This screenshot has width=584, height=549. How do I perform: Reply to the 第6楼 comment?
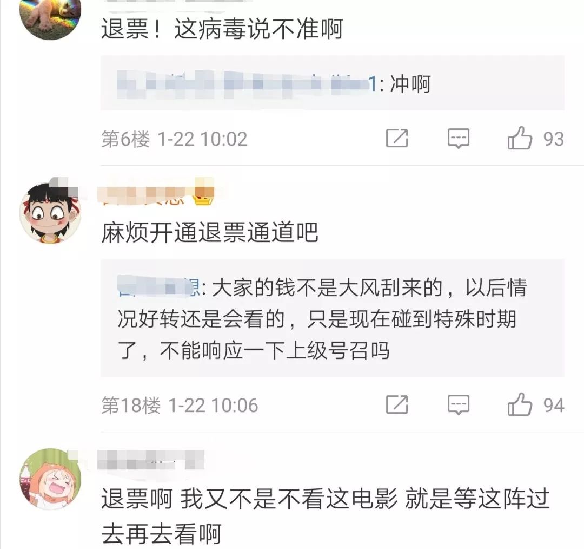pyautogui.click(x=458, y=139)
